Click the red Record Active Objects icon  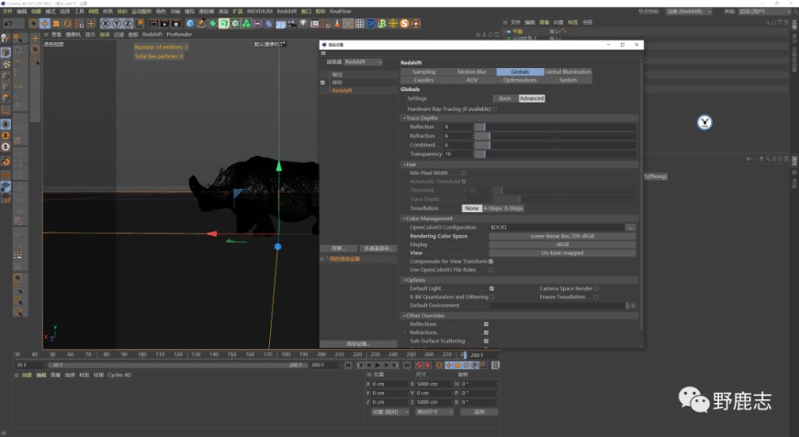(x=419, y=365)
